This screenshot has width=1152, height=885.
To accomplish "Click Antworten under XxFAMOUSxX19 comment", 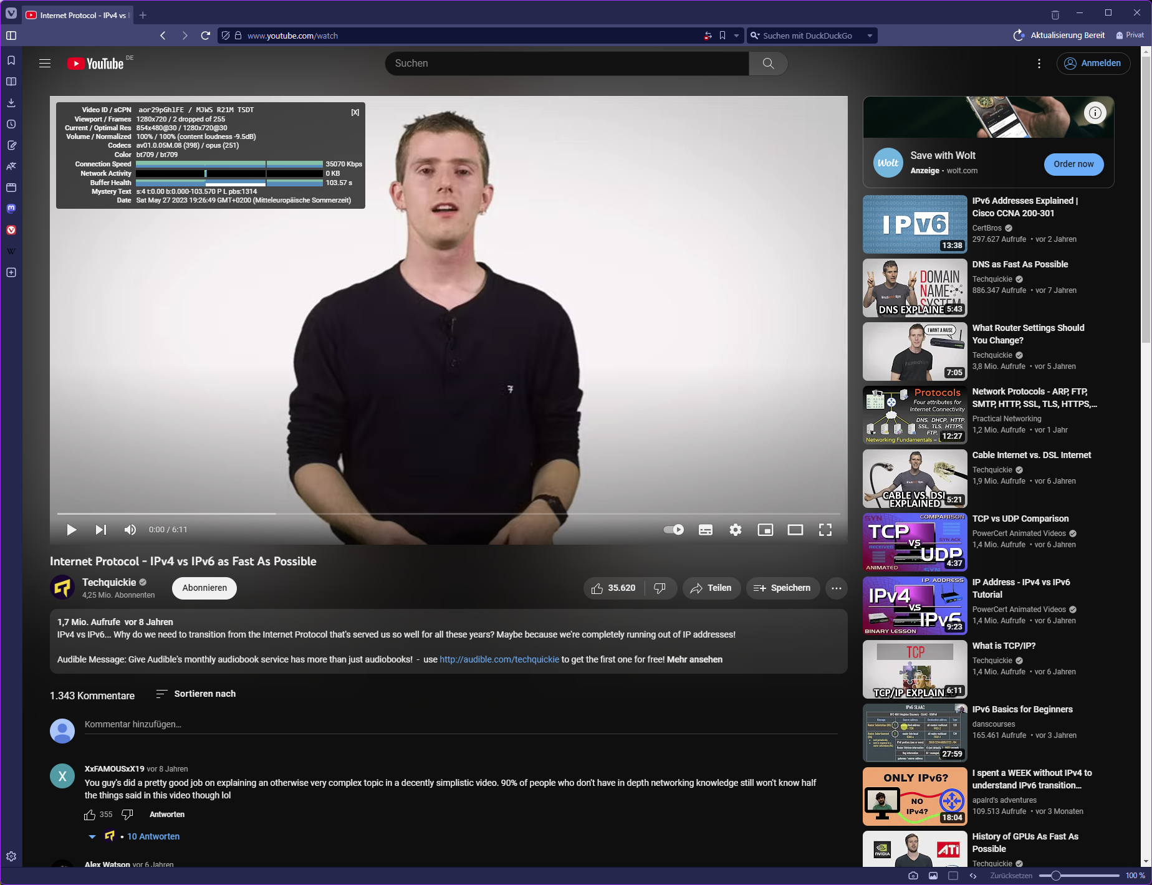I will [x=167, y=815].
